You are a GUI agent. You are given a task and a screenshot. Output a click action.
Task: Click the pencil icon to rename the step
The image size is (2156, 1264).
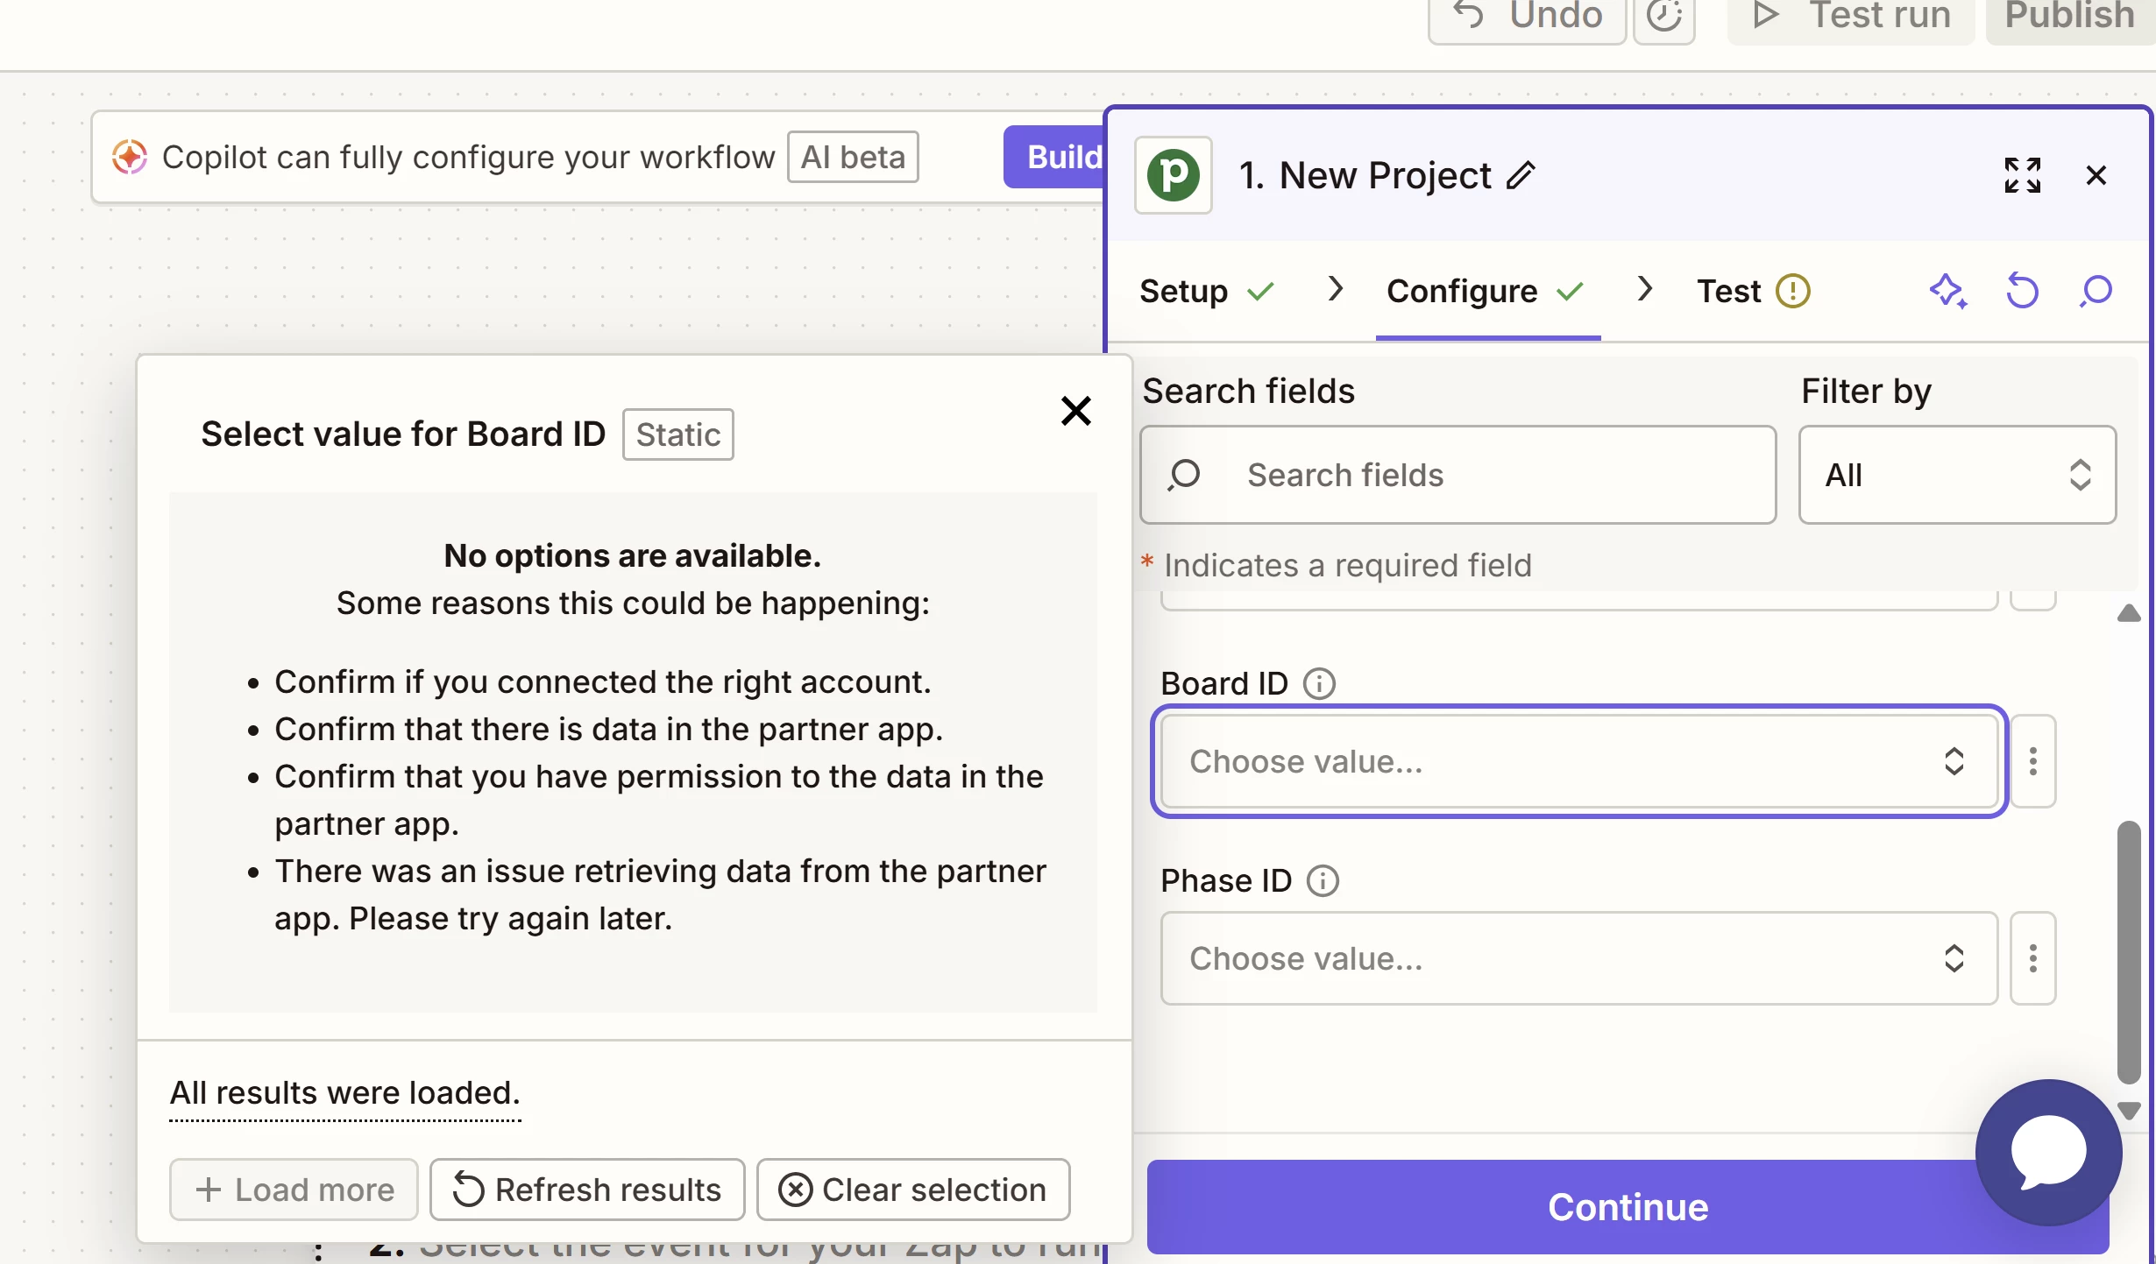point(1521,175)
